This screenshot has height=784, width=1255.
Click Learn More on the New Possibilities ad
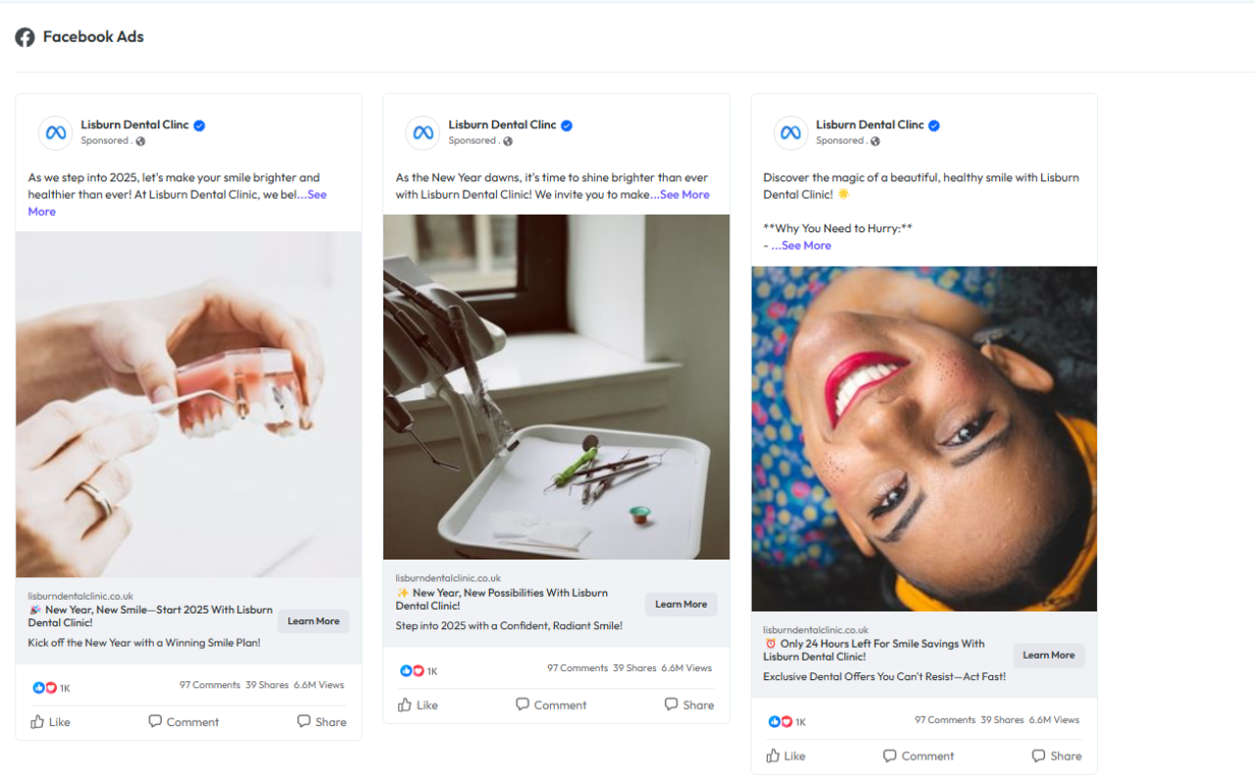(681, 605)
